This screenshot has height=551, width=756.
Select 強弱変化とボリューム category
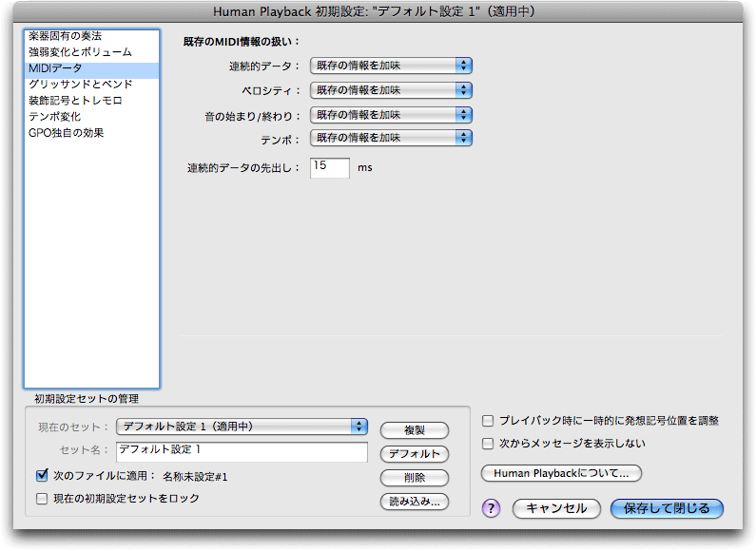point(91,52)
